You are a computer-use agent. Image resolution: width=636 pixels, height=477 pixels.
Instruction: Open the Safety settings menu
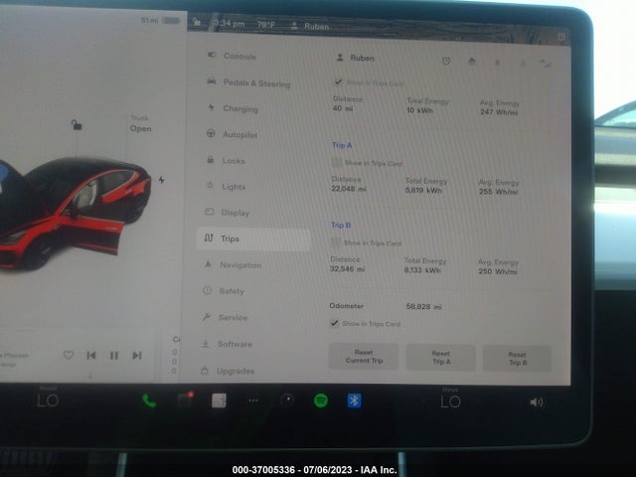point(224,291)
